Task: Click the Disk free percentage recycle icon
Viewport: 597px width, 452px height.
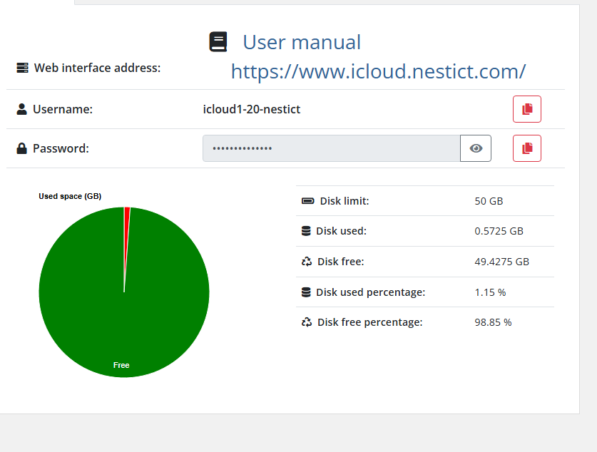Action: click(307, 322)
